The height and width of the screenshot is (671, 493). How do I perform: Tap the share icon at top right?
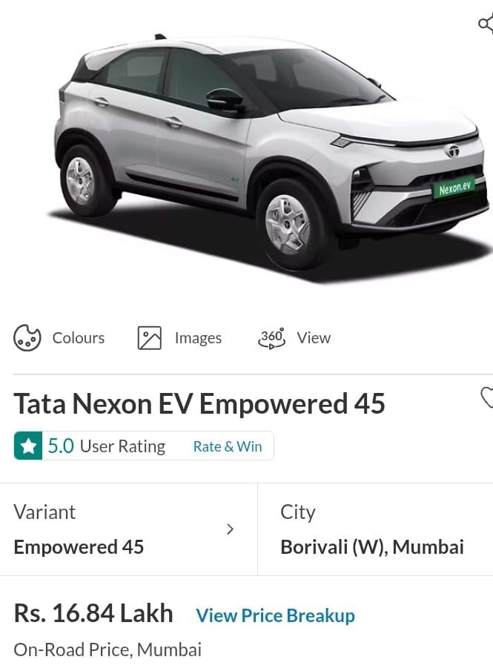(486, 23)
